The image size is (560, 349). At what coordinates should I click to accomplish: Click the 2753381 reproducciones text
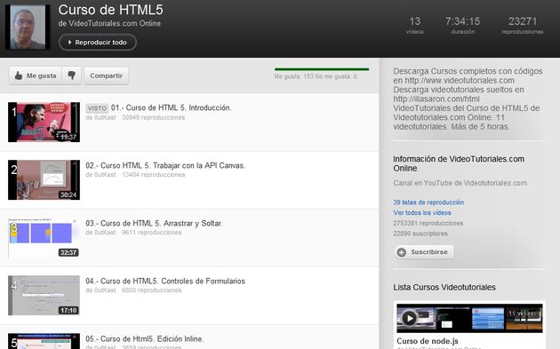pyautogui.click(x=428, y=223)
